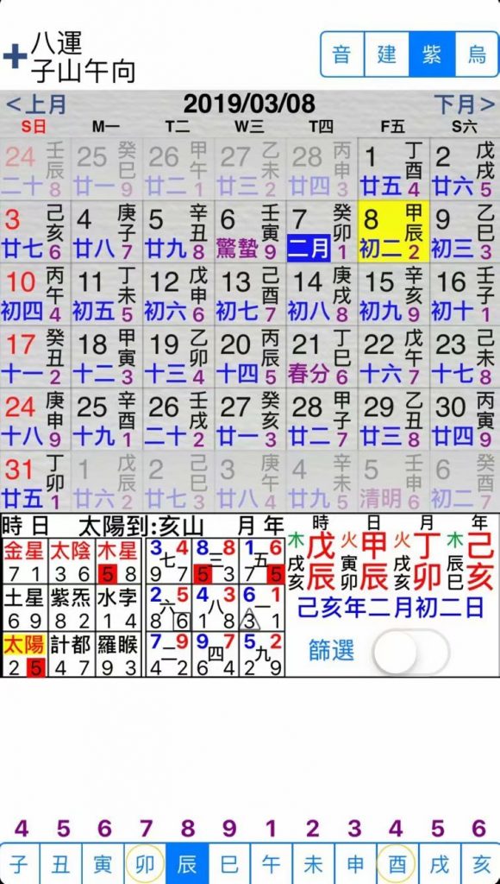Tap the center 八 flying star palace

[x=216, y=609]
